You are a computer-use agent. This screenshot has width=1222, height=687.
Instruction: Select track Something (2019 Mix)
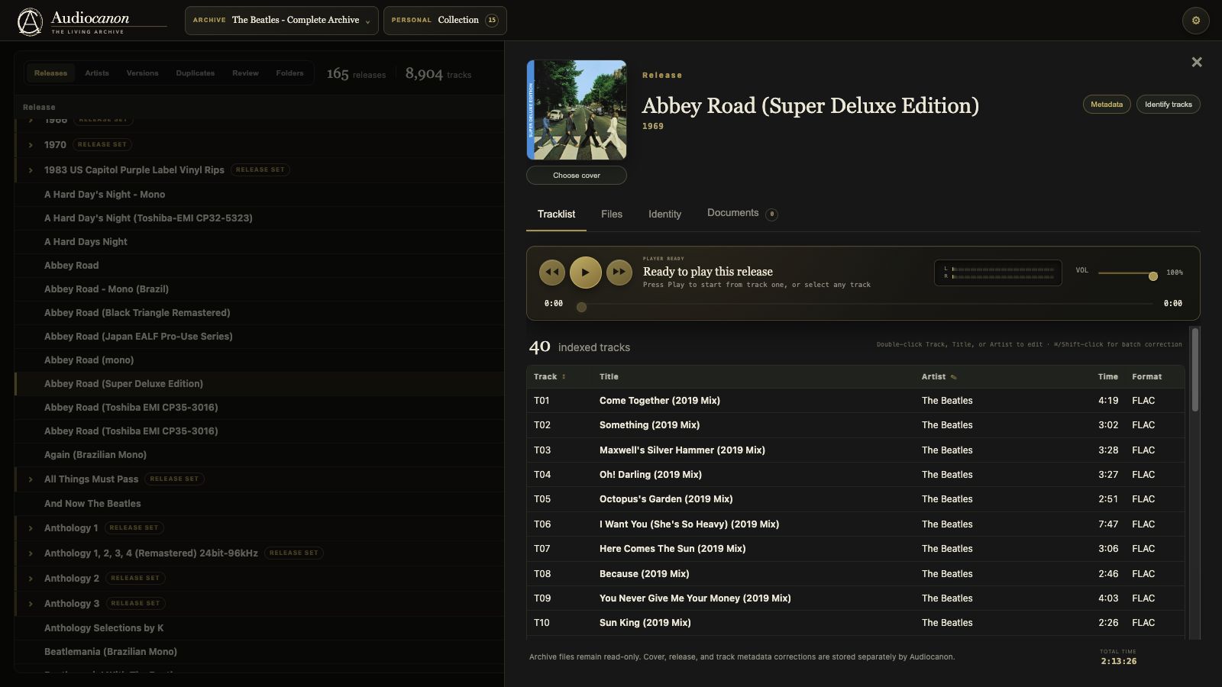[855, 425]
